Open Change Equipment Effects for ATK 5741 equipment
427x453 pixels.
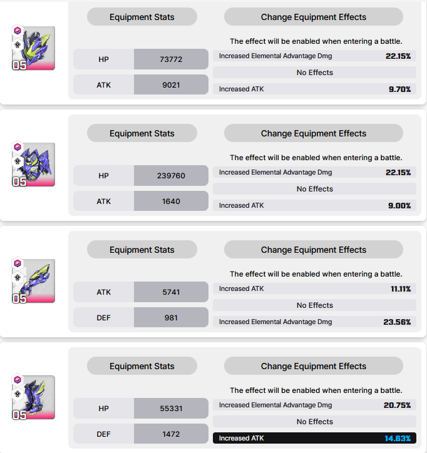pyautogui.click(x=314, y=250)
